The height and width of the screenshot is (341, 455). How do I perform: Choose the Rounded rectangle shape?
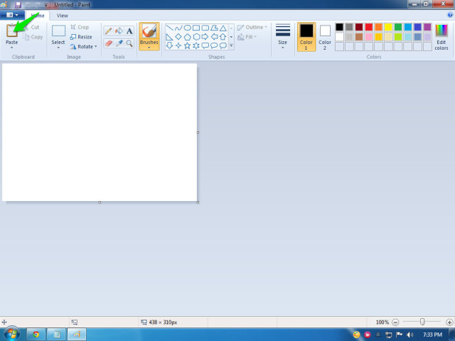pyautogui.click(x=205, y=28)
